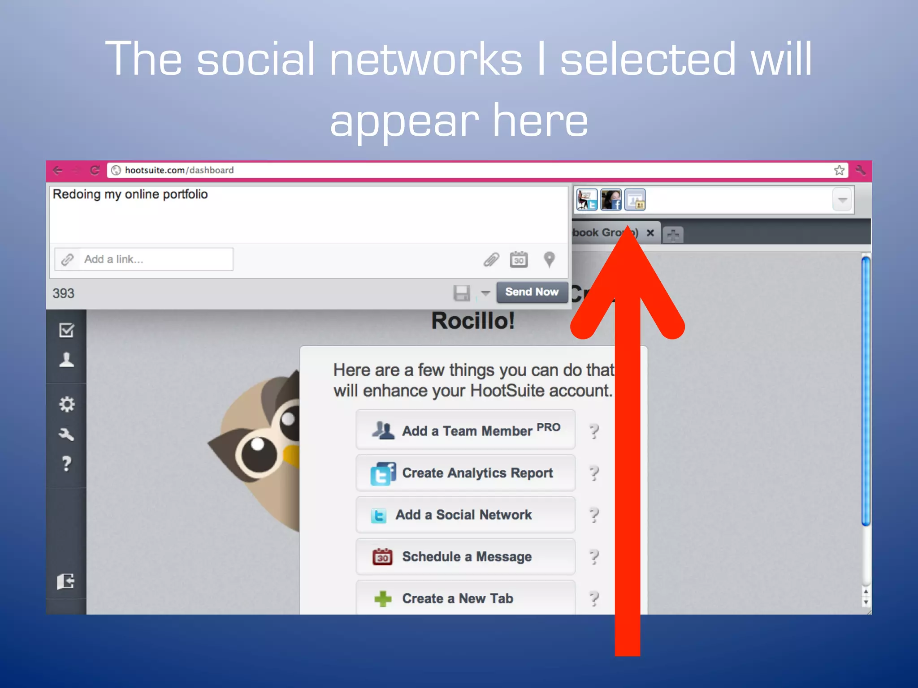The width and height of the screenshot is (918, 688).
Task: Open the checklist icon in sidebar
Action: click(66, 330)
